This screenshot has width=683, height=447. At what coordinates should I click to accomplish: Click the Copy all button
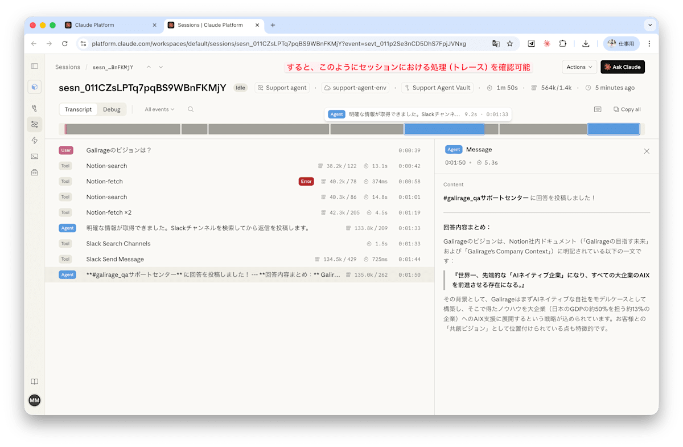click(627, 109)
